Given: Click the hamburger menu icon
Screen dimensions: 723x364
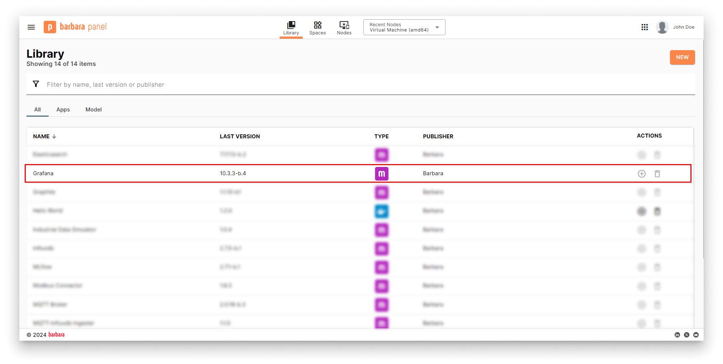Looking at the screenshot, I should coord(31,27).
